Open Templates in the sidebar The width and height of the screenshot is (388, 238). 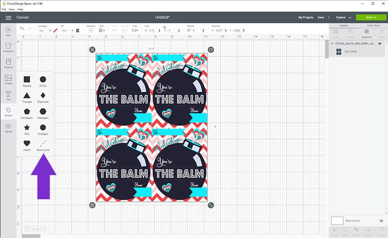pos(8,47)
